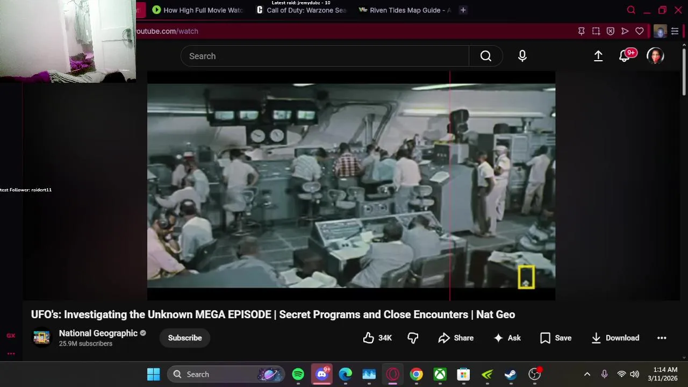Open the 'How High Full Movie' browser tab

pos(197,10)
